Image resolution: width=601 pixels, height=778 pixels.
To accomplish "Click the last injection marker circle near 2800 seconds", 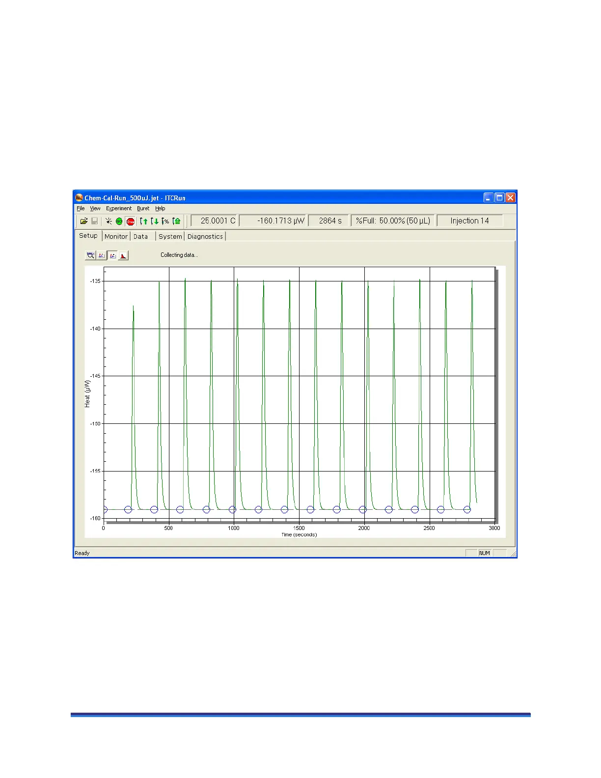I will click(467, 510).
